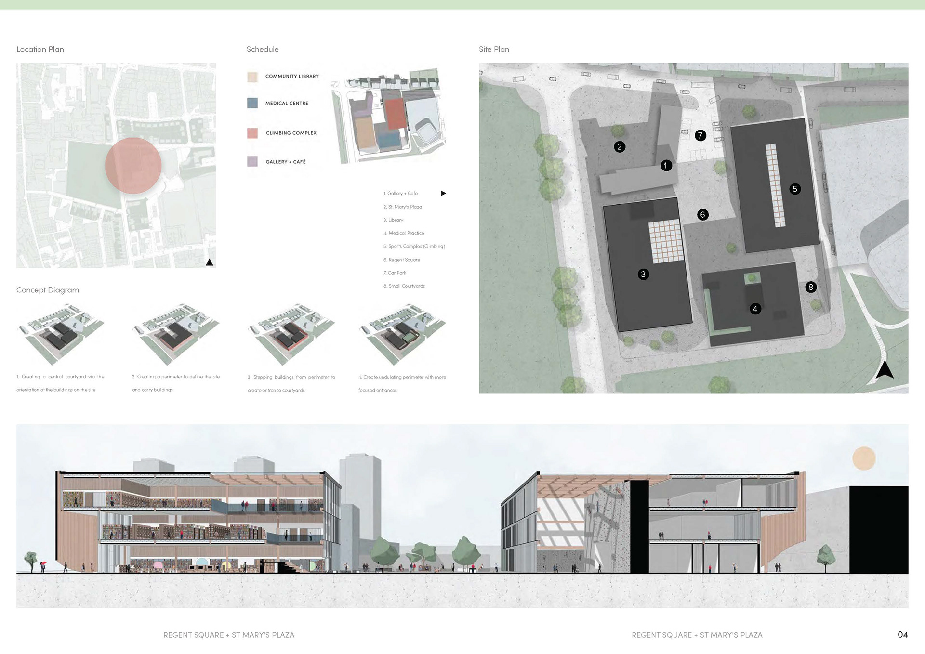The width and height of the screenshot is (925, 654).
Task: Click site plan marker number 1
Action: tap(666, 166)
